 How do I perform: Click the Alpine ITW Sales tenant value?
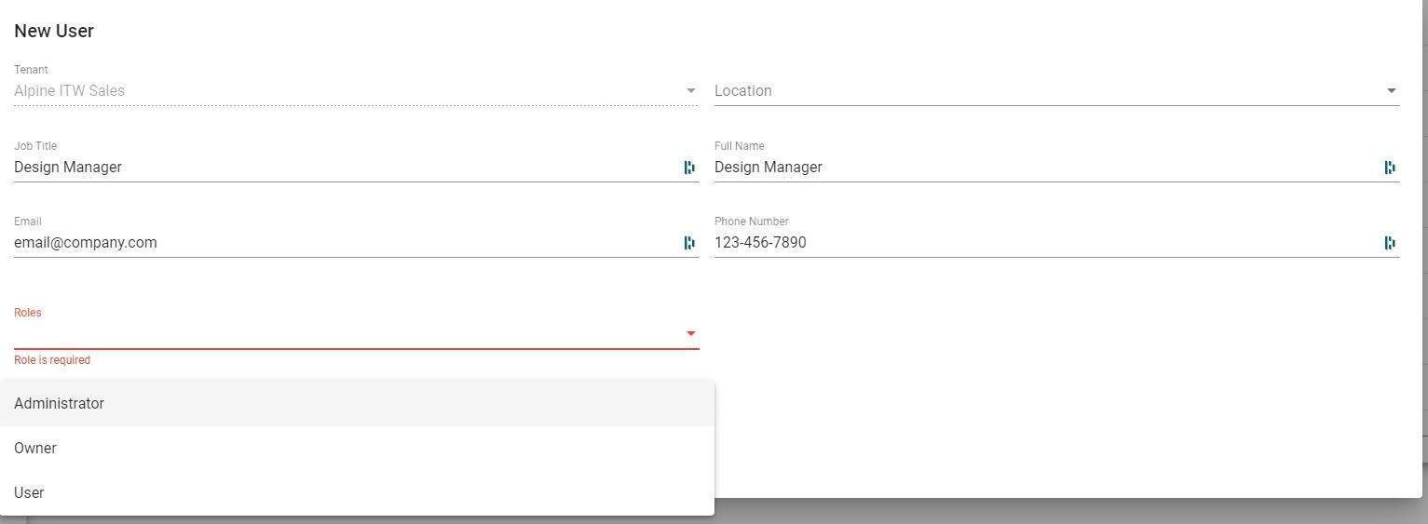click(x=70, y=91)
